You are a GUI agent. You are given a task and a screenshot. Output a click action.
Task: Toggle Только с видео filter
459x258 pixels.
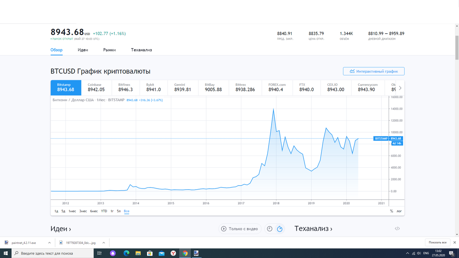coord(240,229)
